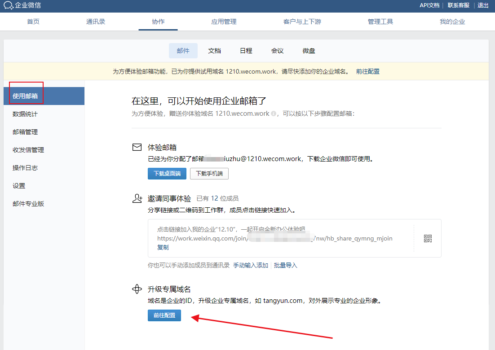The height and width of the screenshot is (350, 495).
Task: Click the globe icon beside 升级专属域名
Action: tap(137, 289)
